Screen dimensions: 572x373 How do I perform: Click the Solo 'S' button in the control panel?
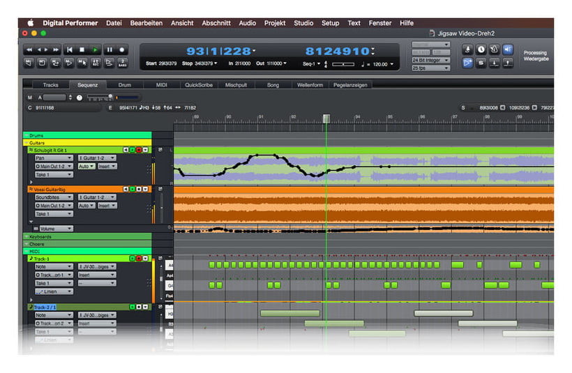tap(481, 63)
